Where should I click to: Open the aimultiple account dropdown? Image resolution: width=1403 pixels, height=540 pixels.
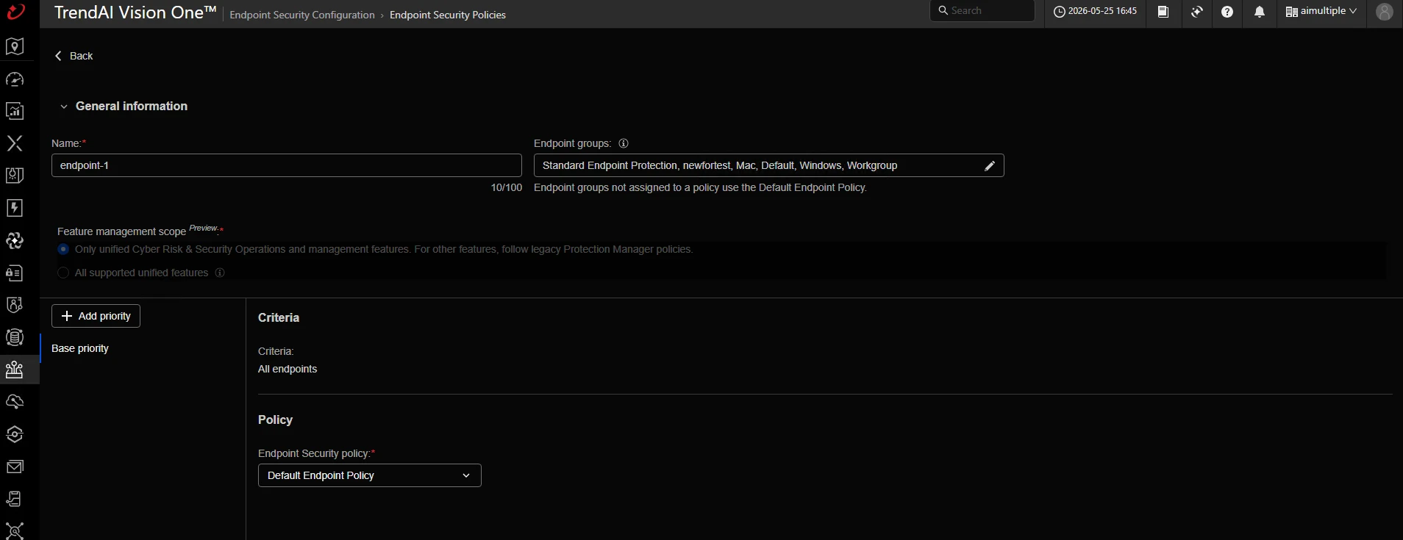click(1321, 11)
